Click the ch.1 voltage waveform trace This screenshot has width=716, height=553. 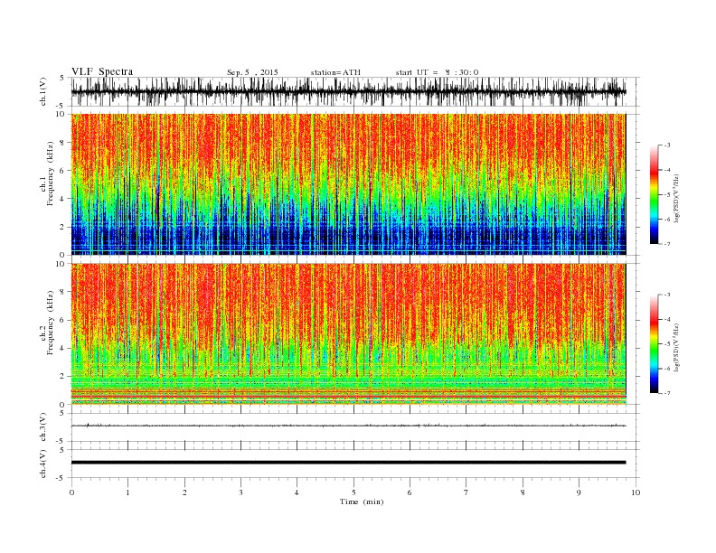(348, 91)
